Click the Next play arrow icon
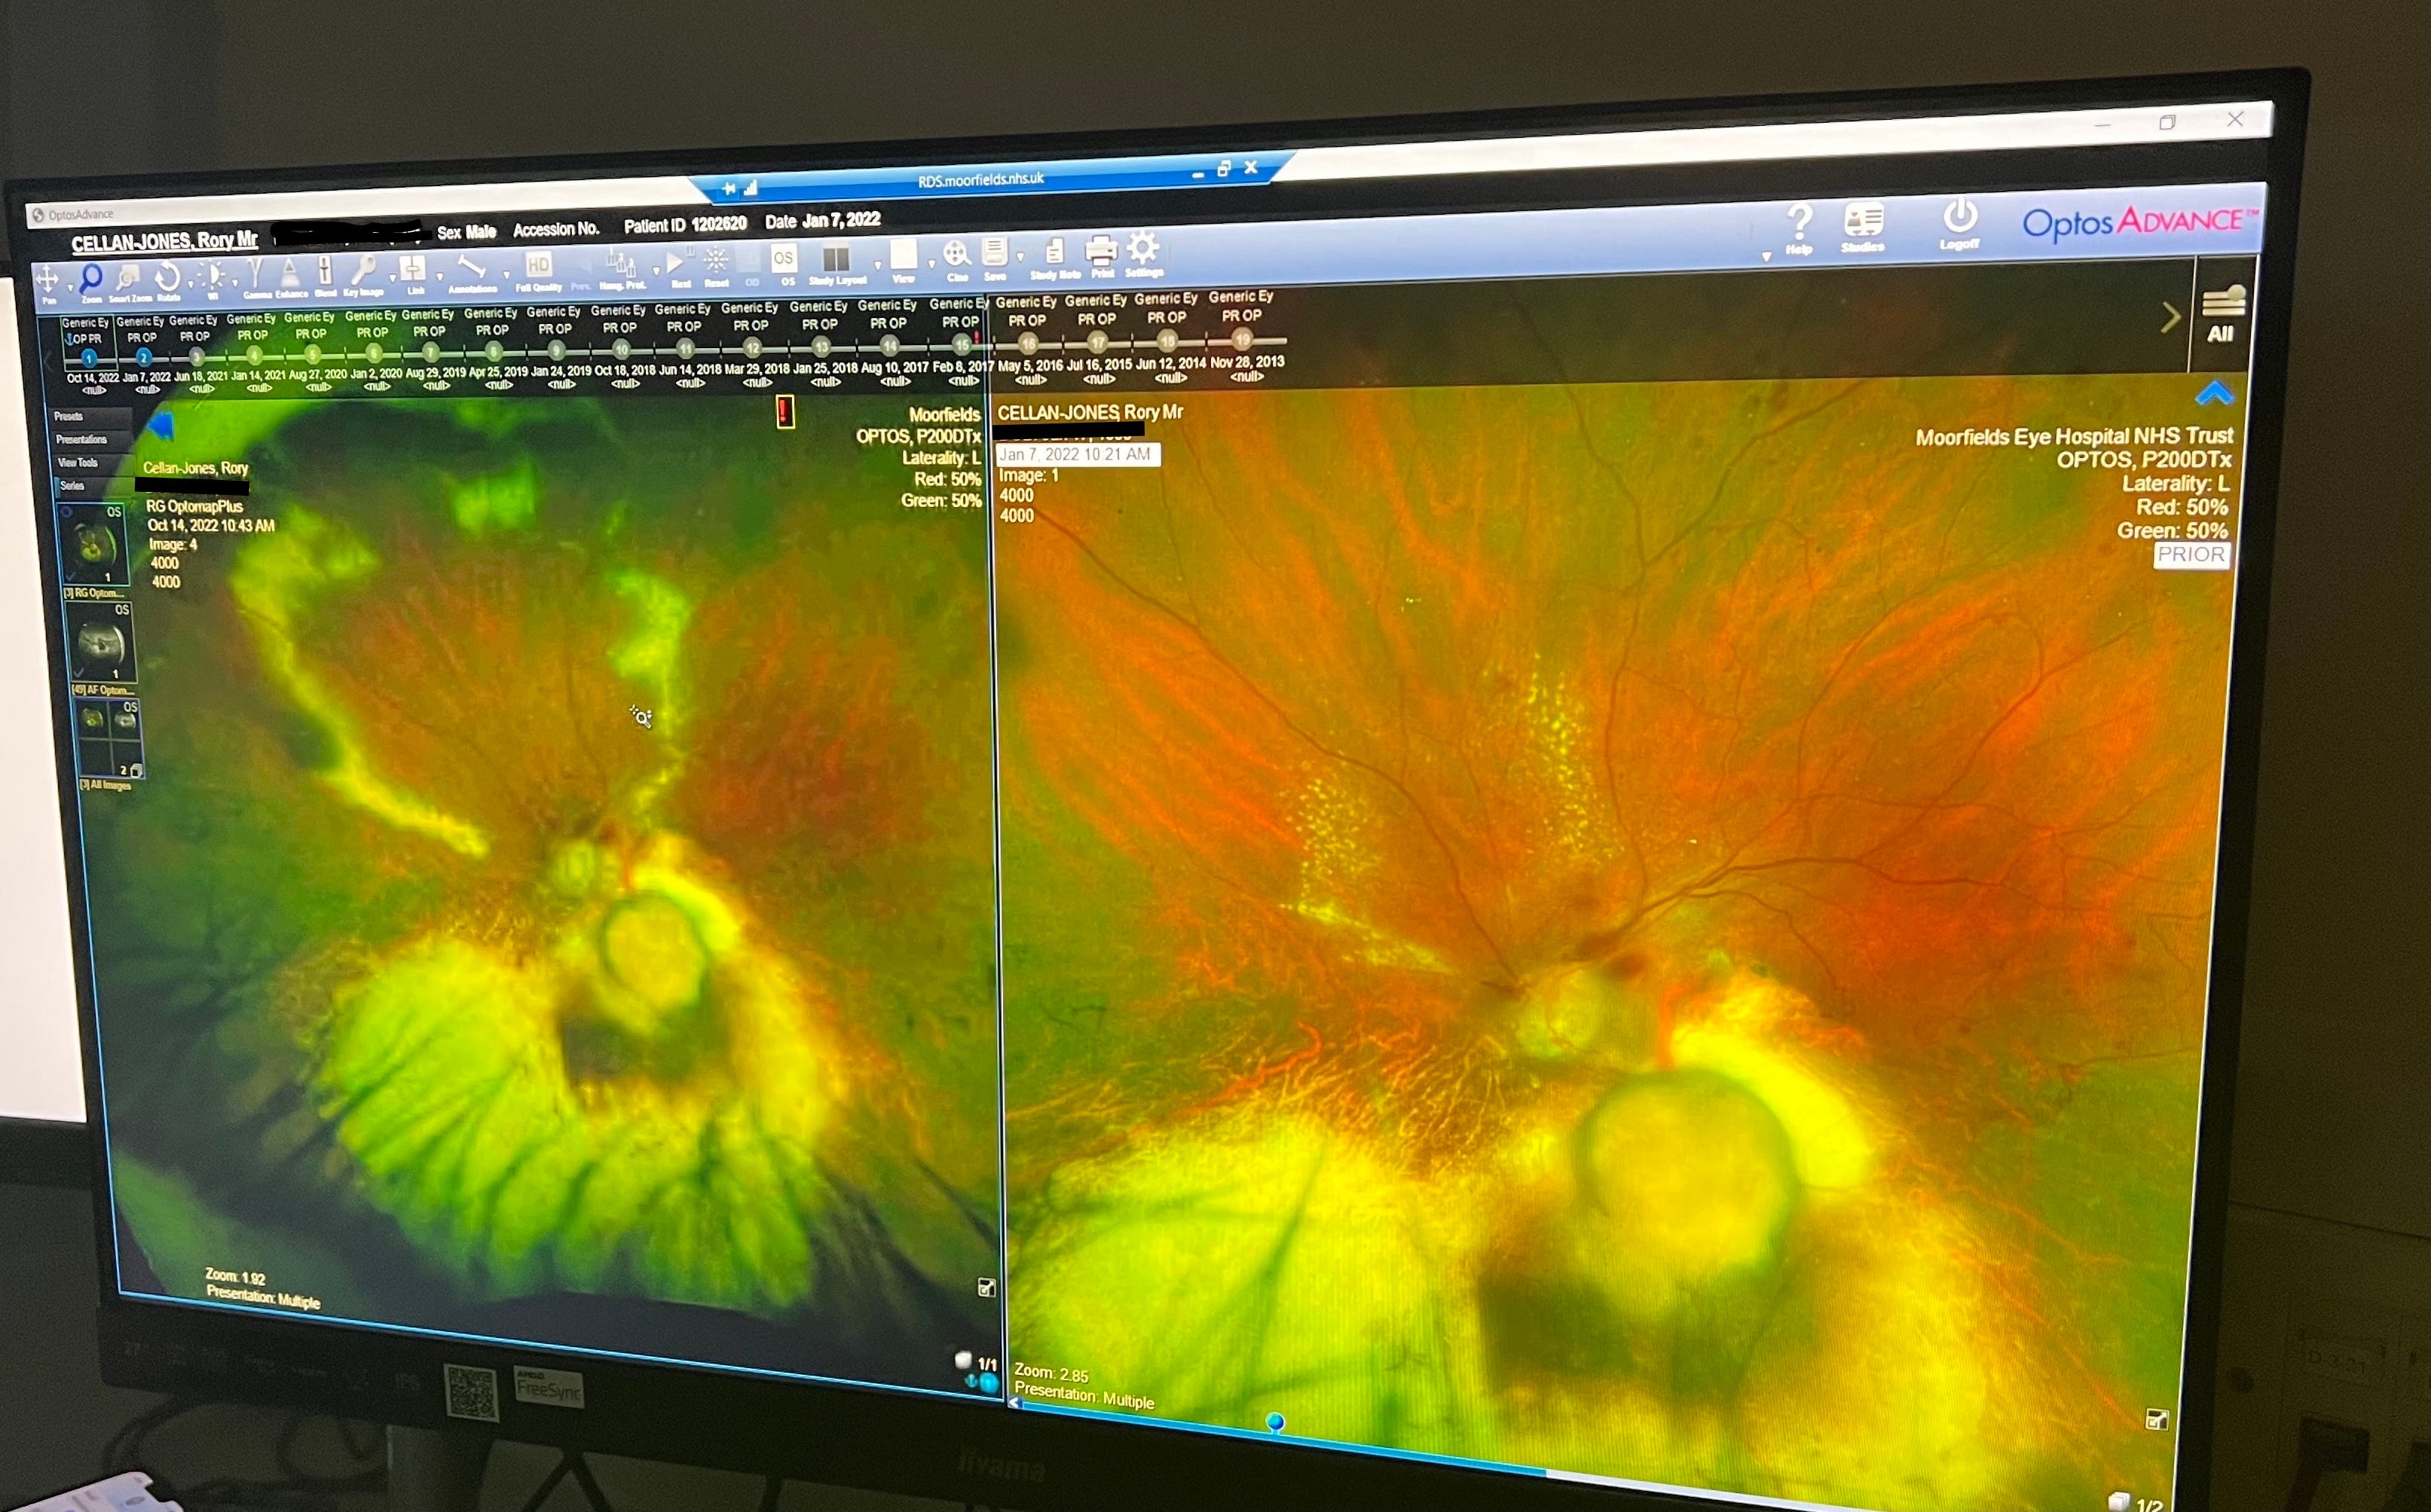Viewport: 2431px width, 1512px height. pos(676,262)
